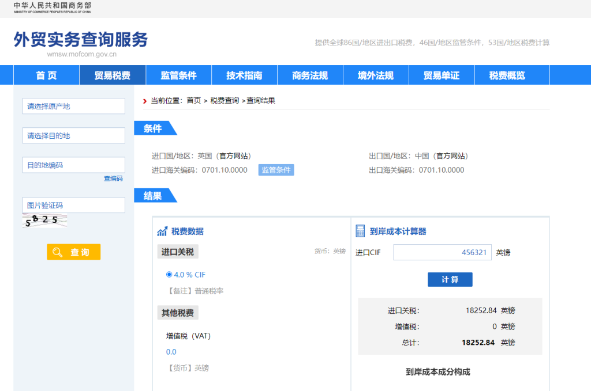Click the 其他税费 section label
This screenshot has width=591, height=391.
(x=178, y=313)
